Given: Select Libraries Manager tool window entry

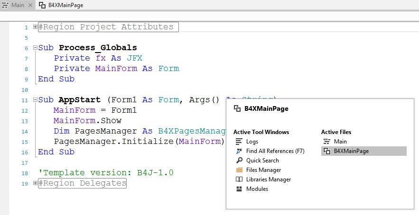Looking at the screenshot, I should (x=269, y=179).
